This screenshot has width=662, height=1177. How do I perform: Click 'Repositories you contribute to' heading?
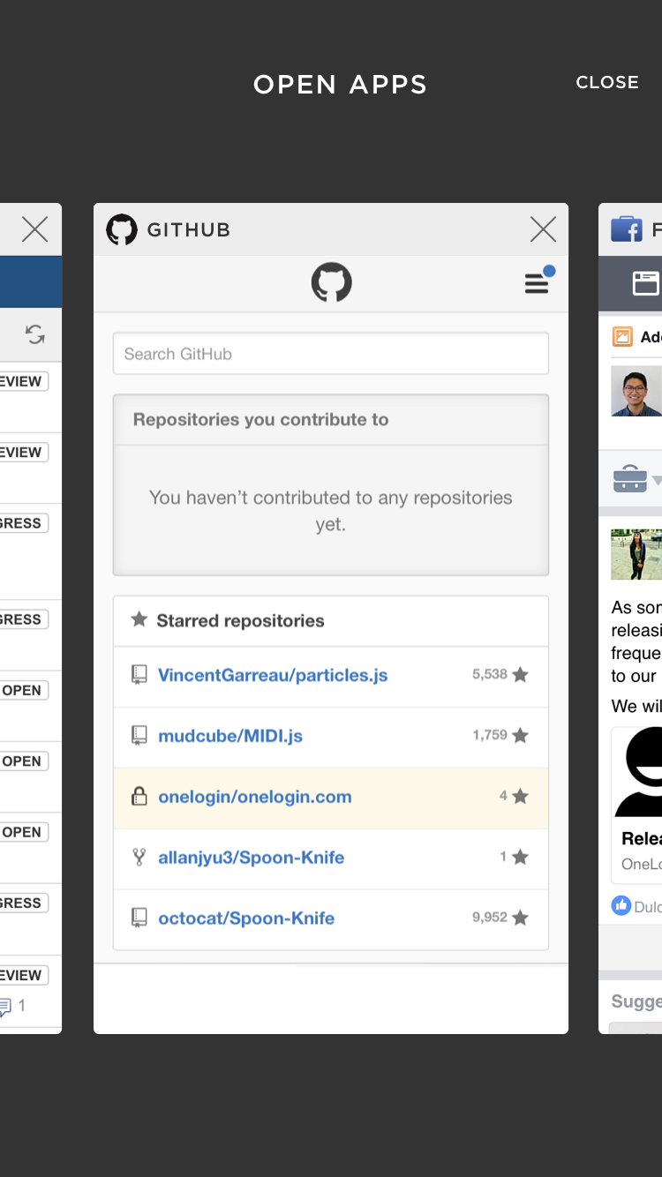[x=260, y=420]
